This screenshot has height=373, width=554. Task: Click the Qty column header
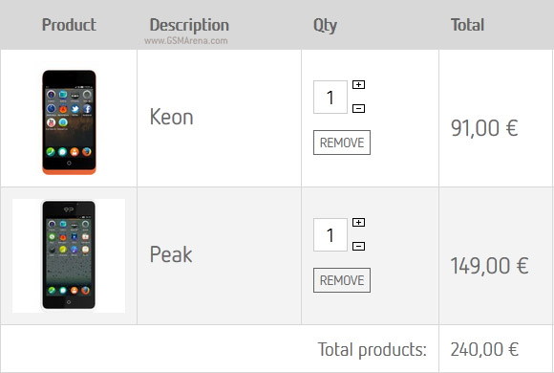(x=325, y=26)
